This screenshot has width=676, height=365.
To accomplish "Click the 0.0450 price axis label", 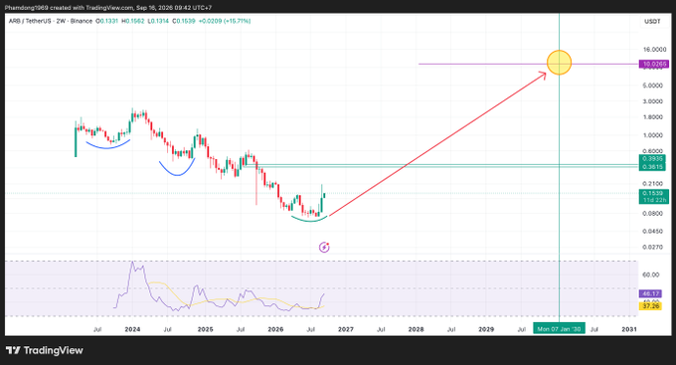I will click(x=653, y=232).
